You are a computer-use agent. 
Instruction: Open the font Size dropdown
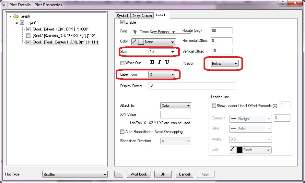(162, 52)
